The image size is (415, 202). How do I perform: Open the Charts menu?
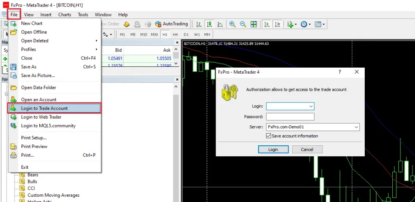(x=64, y=15)
